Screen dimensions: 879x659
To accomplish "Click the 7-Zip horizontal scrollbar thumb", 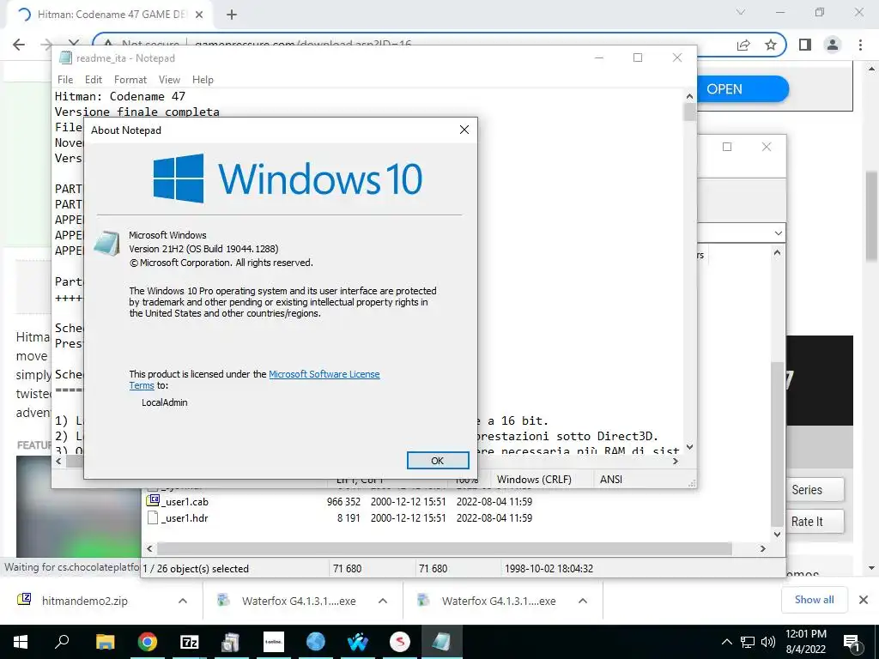I will coord(445,548).
